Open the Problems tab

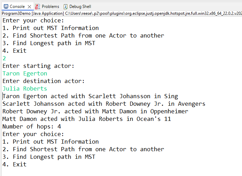tap(50, 7)
